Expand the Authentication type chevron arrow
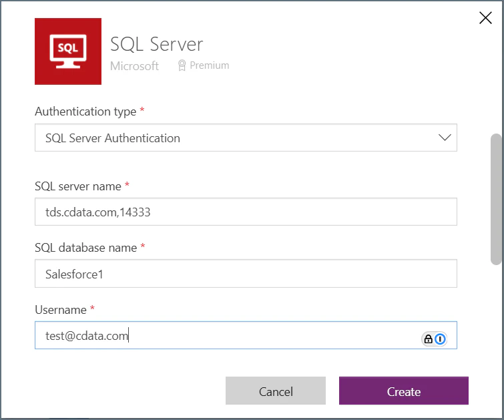 445,138
